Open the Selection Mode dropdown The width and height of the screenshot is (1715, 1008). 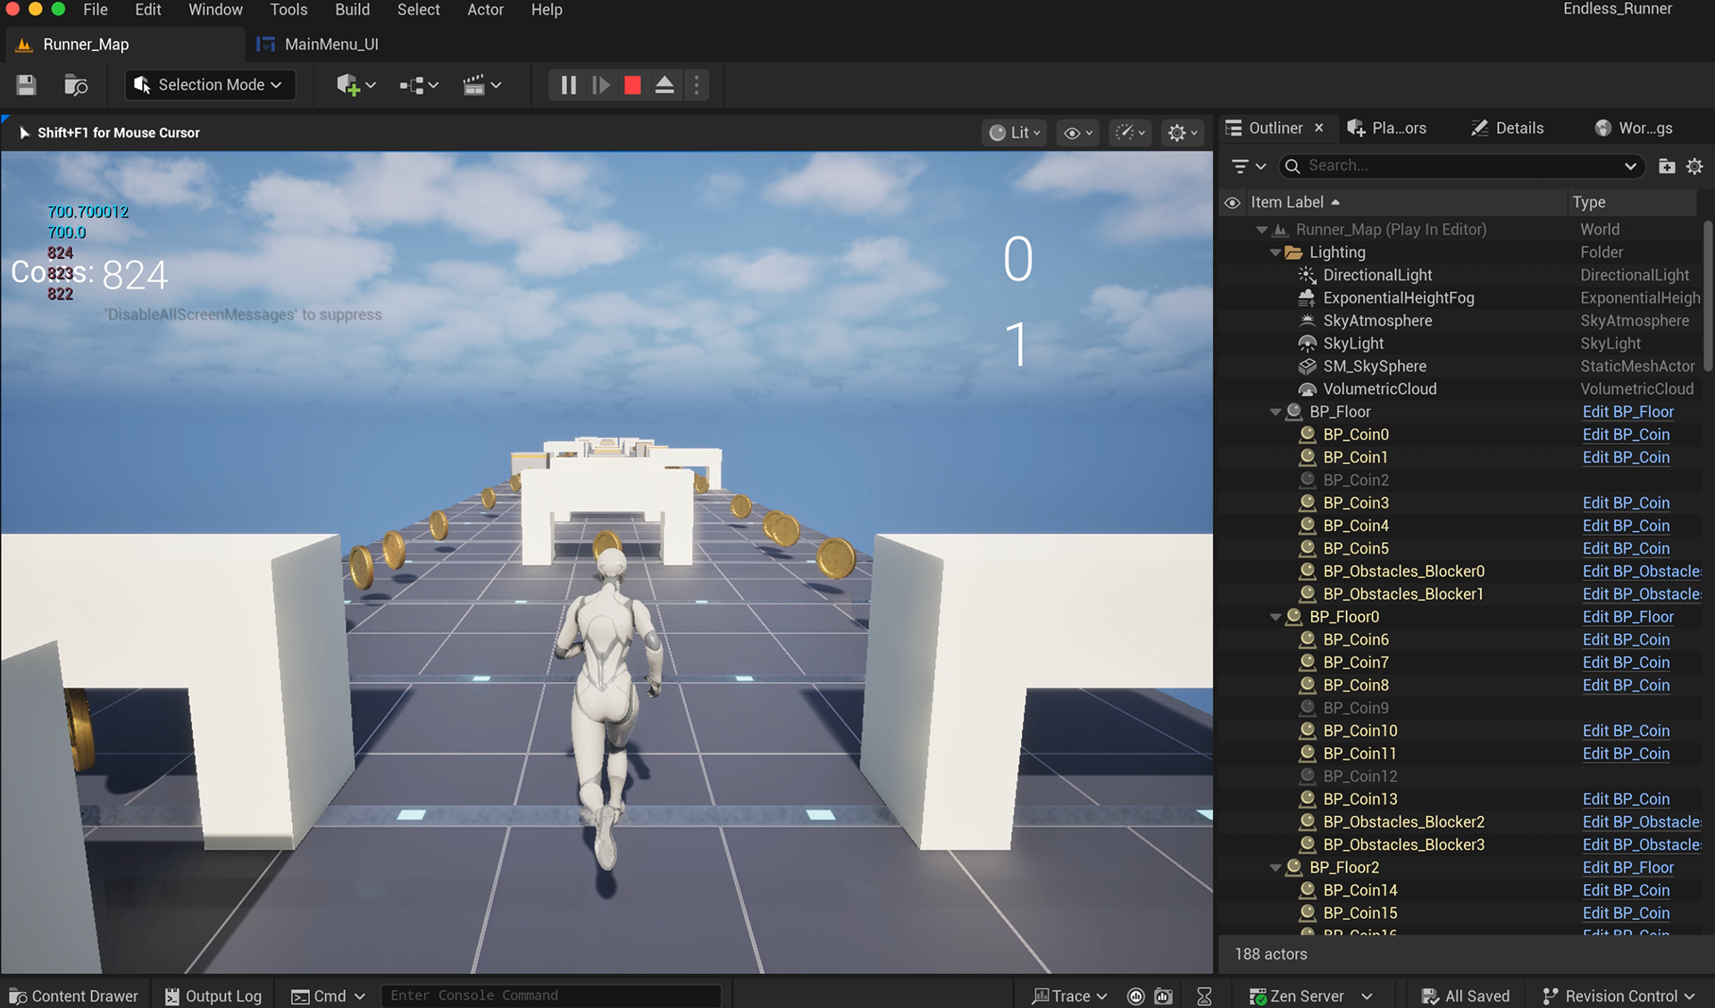[x=210, y=85]
